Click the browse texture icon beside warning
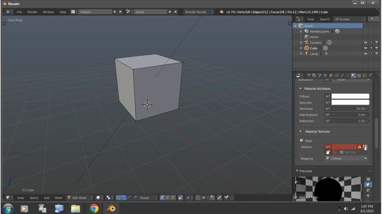382x214 pixels. coord(365,147)
